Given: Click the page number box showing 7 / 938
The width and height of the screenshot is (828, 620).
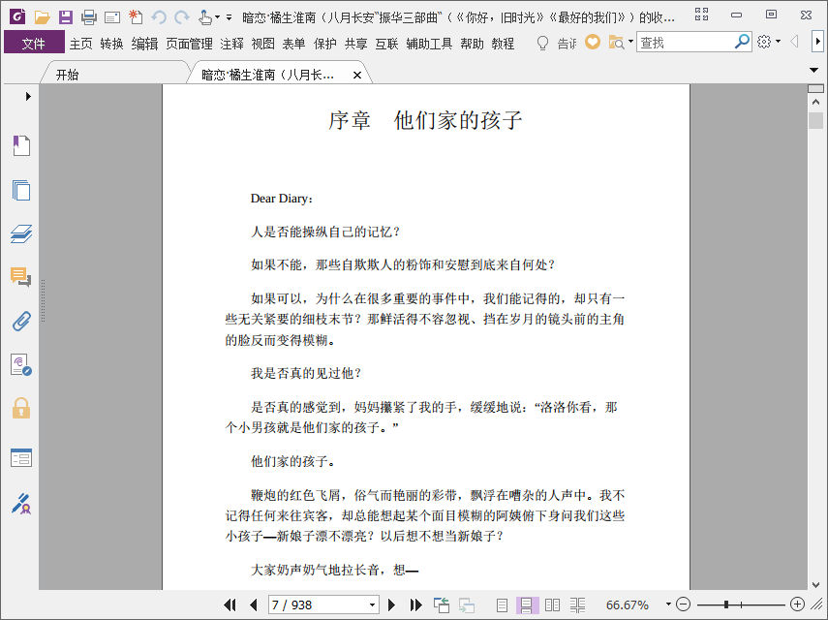Looking at the screenshot, I should click(322, 604).
